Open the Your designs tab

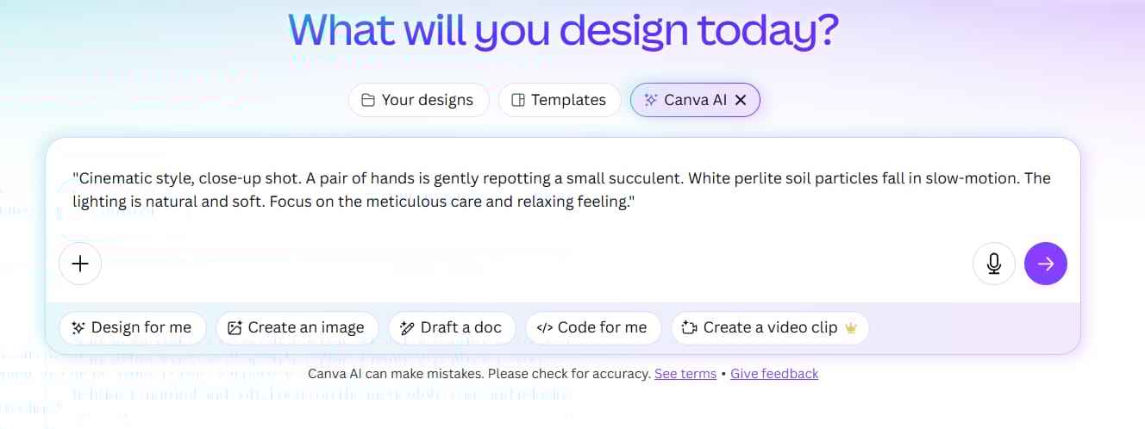point(419,100)
